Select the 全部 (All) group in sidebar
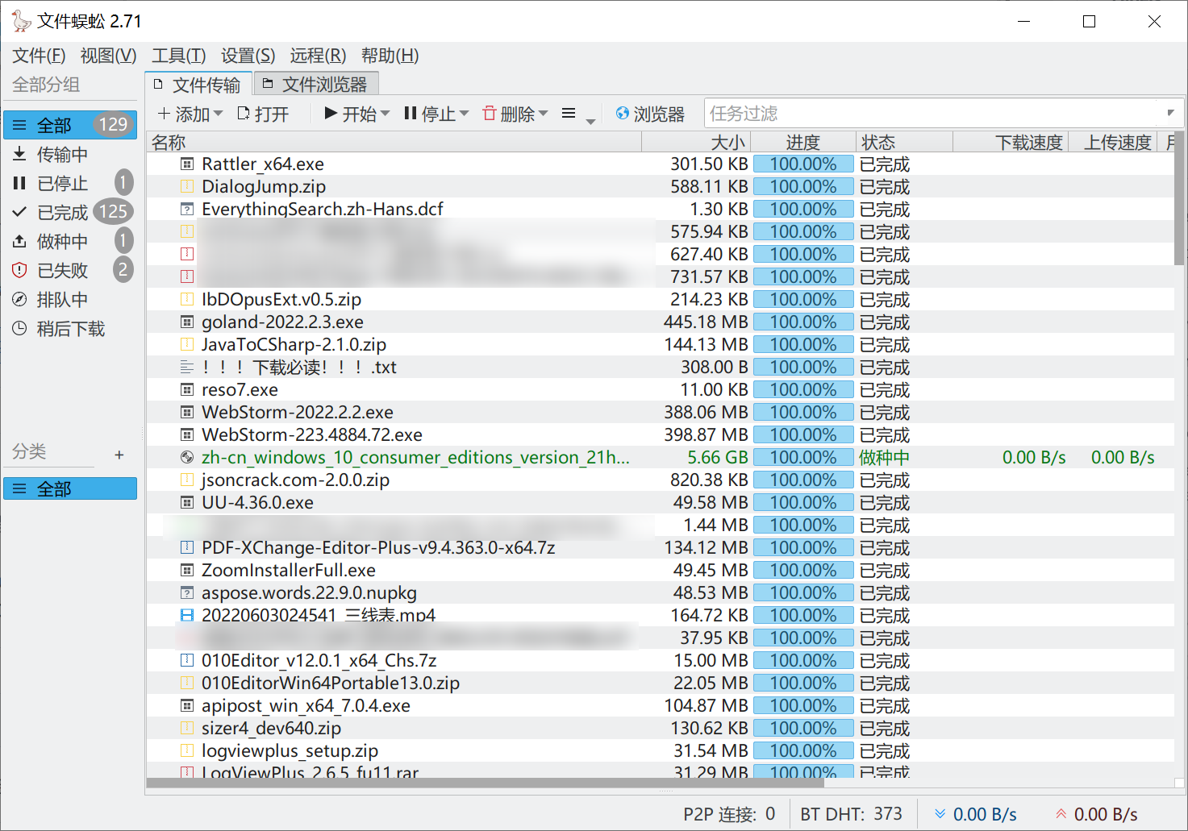Screen dimensions: 1188x831 point(70,125)
